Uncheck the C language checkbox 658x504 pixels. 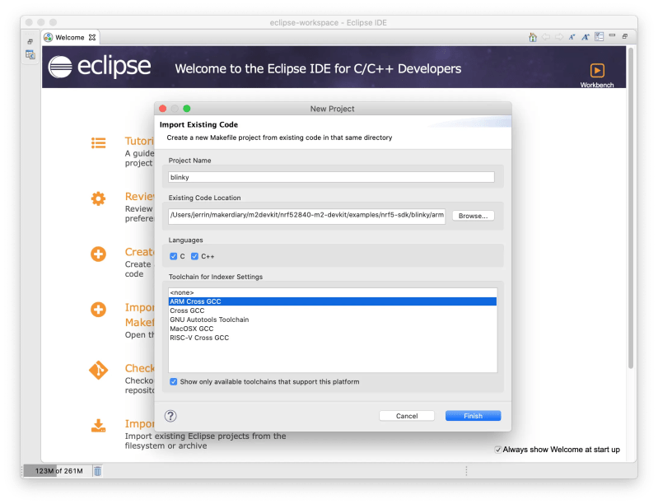(x=173, y=256)
